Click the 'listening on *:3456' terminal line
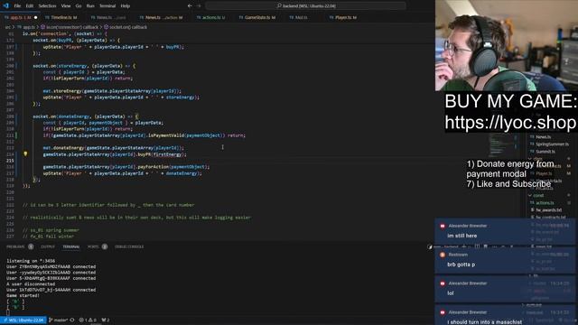The image size is (578, 325). [x=31, y=261]
